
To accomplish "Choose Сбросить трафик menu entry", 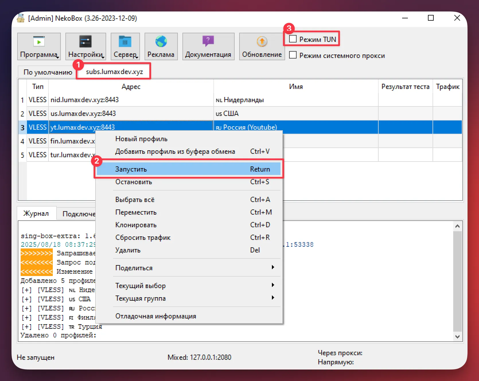I will 189,238.
